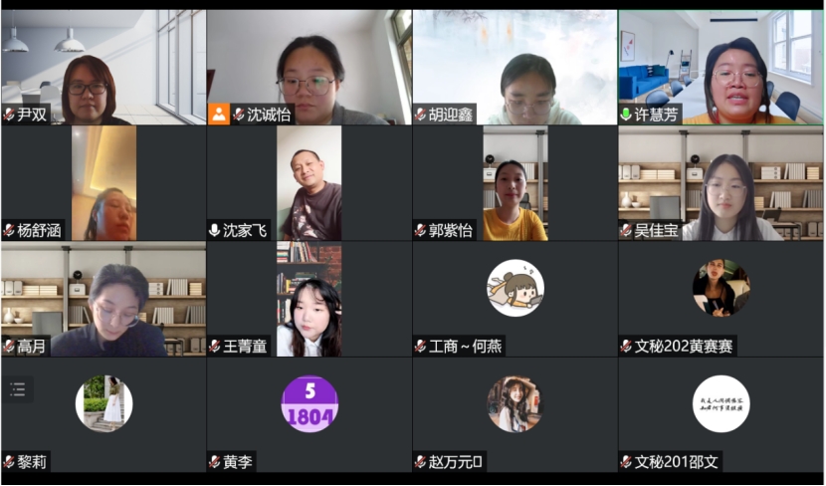Click muted mic icon beside 吴佳宝

626,230
